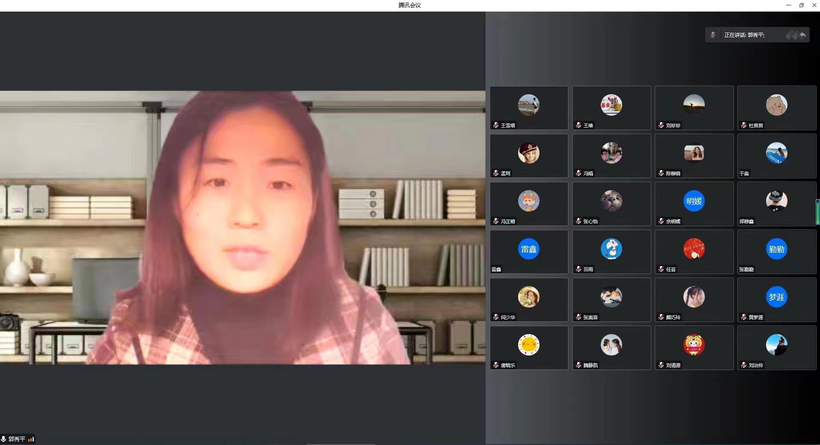Select the bear avatar of 杜苗苗
The width and height of the screenshot is (820, 445).
776,105
